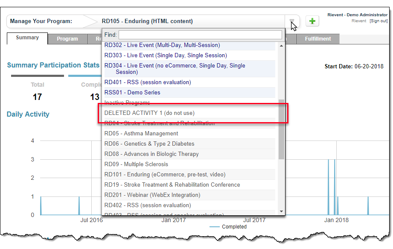The width and height of the screenshot is (393, 249).
Task: Select RD06 - Genetics & Type 2 Diabetes
Action: coord(149,144)
